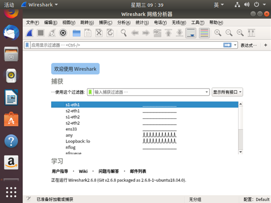271x203 pixels.
Task: Open a capture file folder icon
Action: (x=77, y=33)
